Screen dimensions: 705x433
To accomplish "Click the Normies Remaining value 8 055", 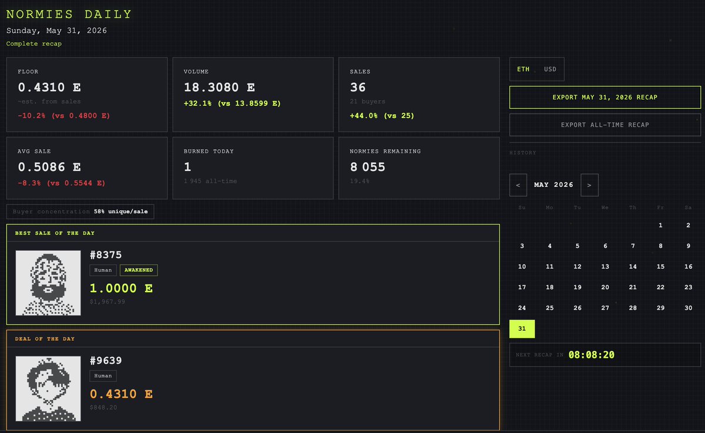I will (x=367, y=167).
